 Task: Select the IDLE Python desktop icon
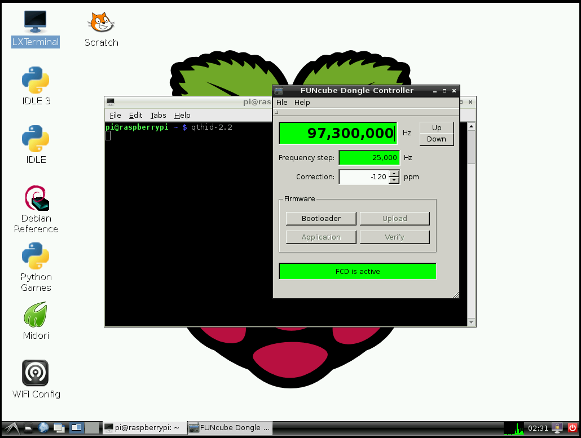point(36,144)
